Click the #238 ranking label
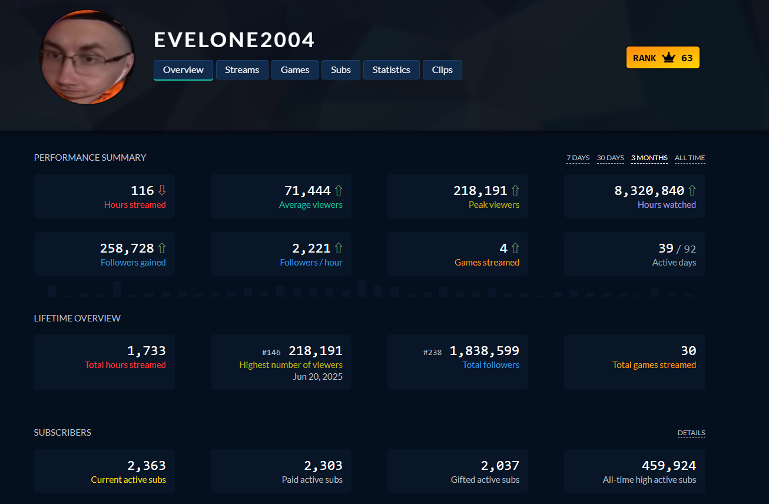This screenshot has height=504, width=769. (432, 352)
